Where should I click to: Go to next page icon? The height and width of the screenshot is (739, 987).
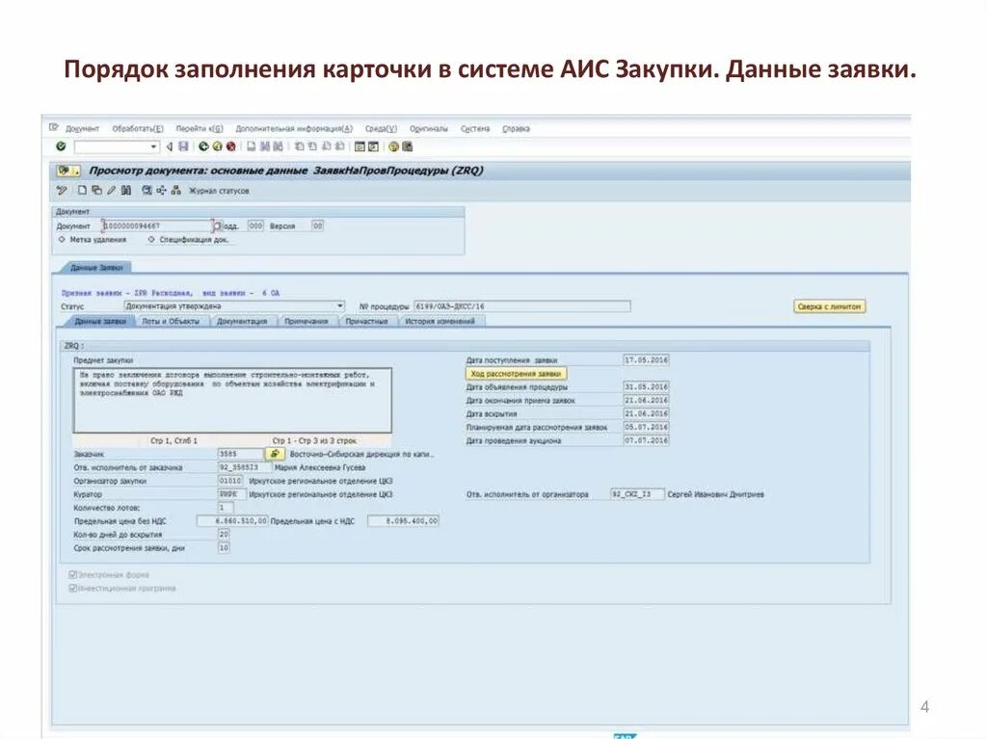[326, 146]
